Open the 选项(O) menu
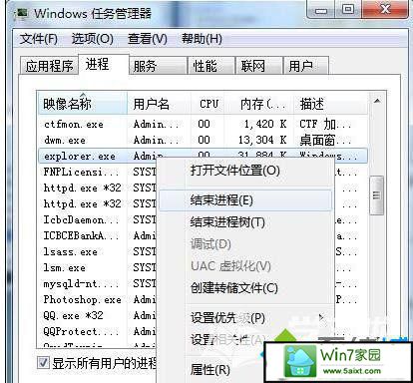413x383 pixels. 93,39
